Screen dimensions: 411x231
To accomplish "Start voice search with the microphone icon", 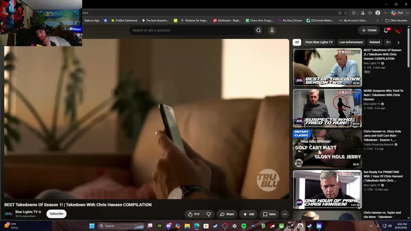I will pos(272,30).
